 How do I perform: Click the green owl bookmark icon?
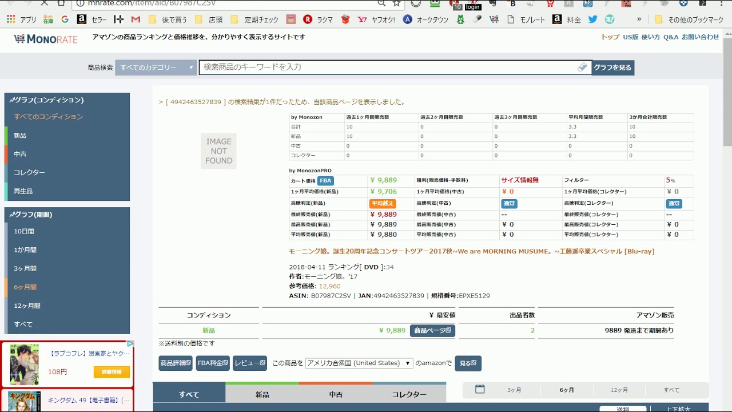[460, 19]
